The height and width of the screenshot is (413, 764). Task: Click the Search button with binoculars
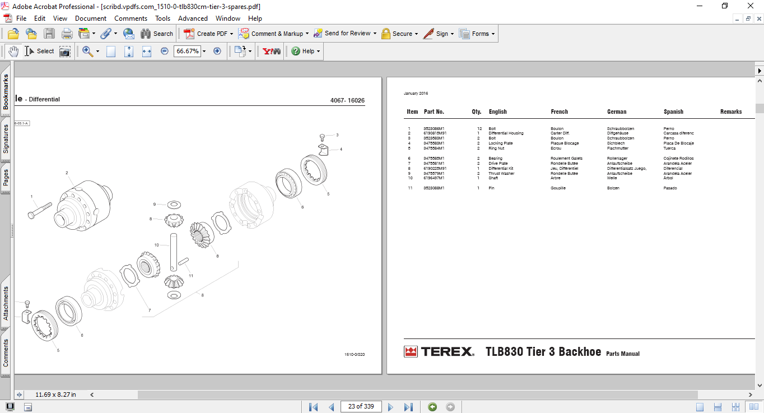pyautogui.click(x=157, y=34)
